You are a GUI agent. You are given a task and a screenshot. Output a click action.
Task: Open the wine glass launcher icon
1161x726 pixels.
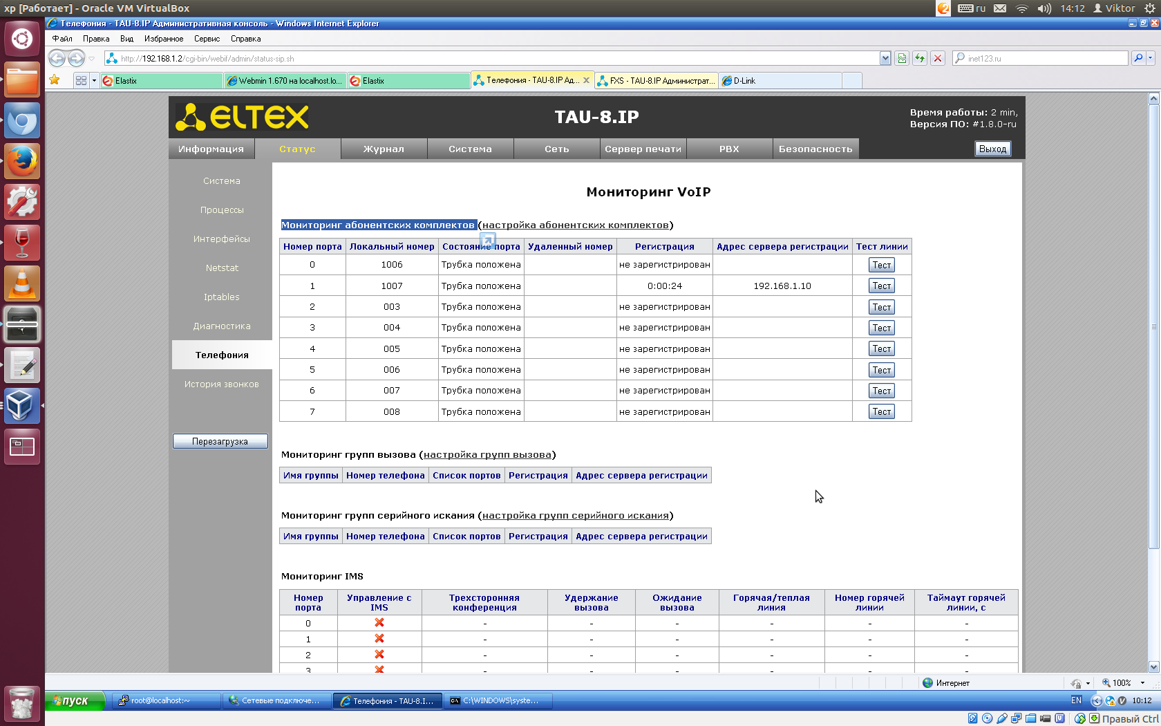(22, 243)
